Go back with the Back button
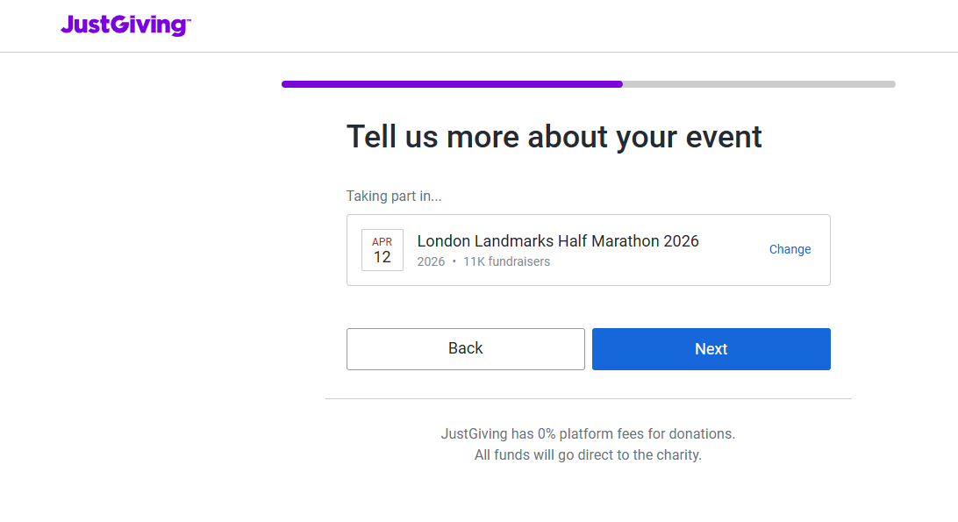 465,349
